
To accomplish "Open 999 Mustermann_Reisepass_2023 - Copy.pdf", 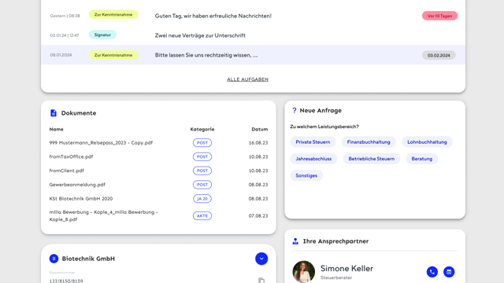I will tap(101, 143).
